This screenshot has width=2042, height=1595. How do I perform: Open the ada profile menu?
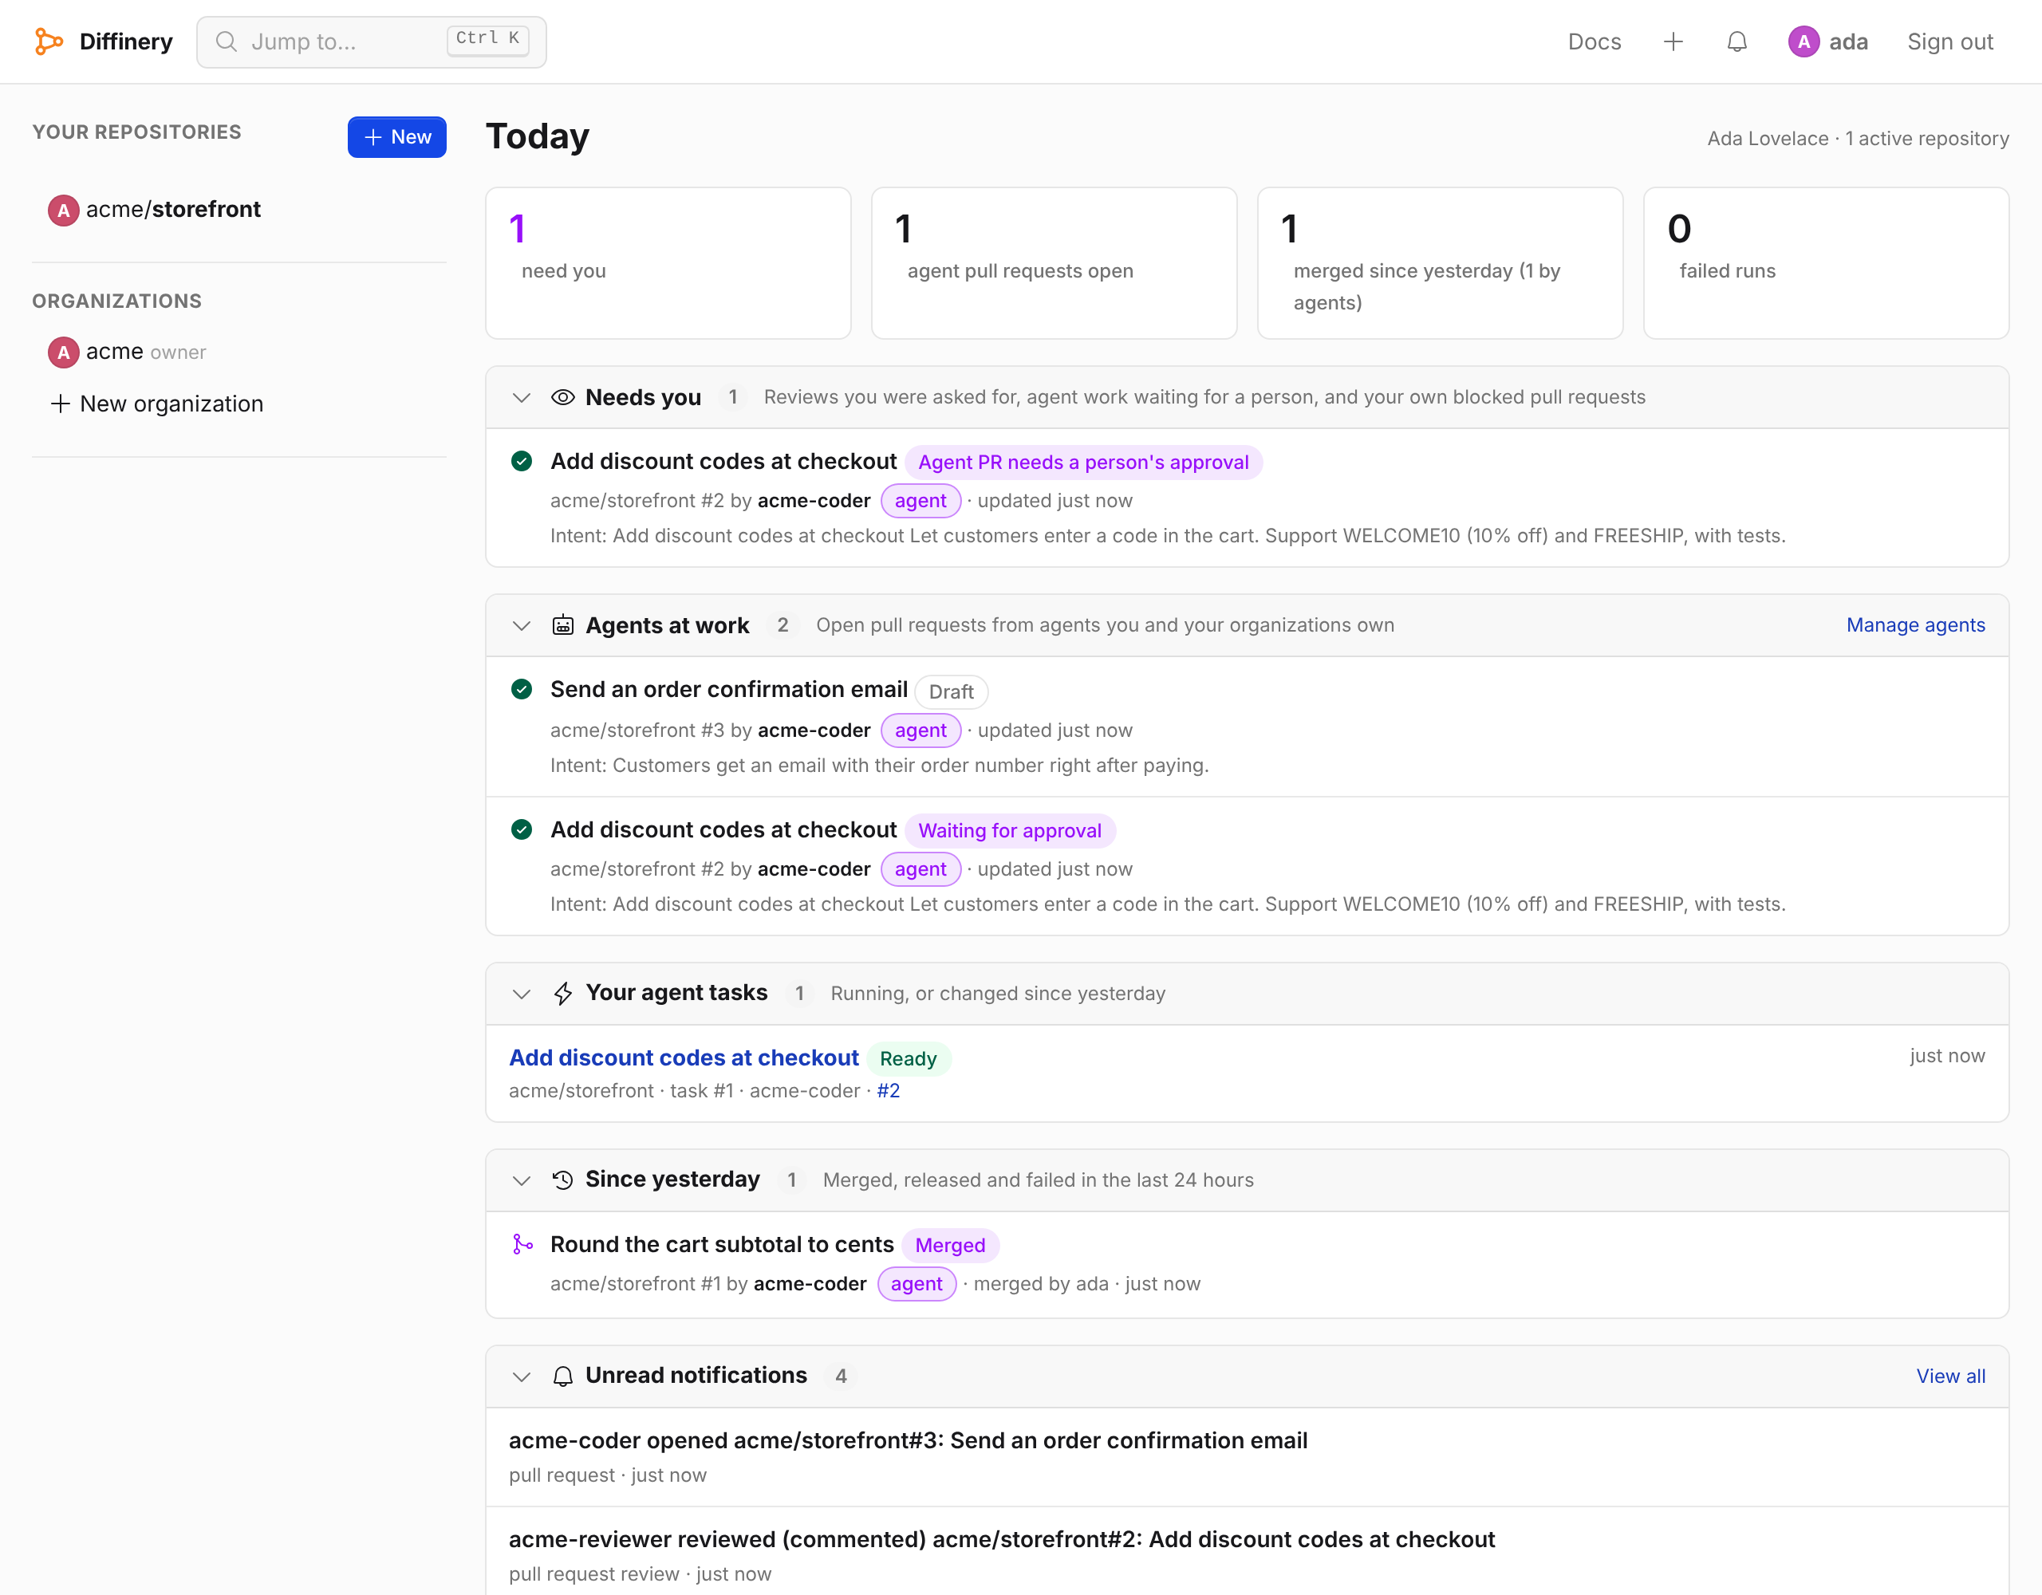pos(1828,41)
